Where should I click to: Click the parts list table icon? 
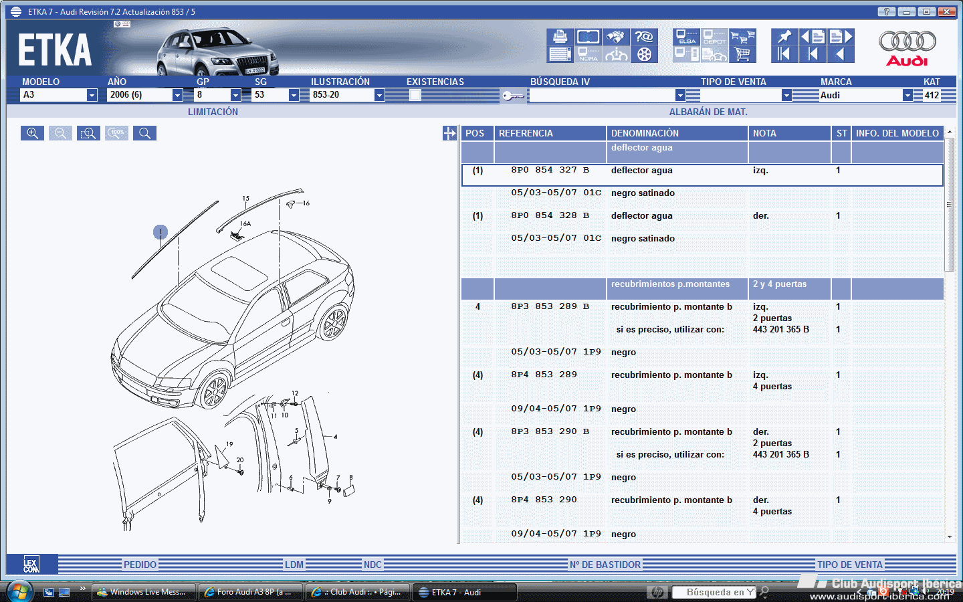[560, 54]
